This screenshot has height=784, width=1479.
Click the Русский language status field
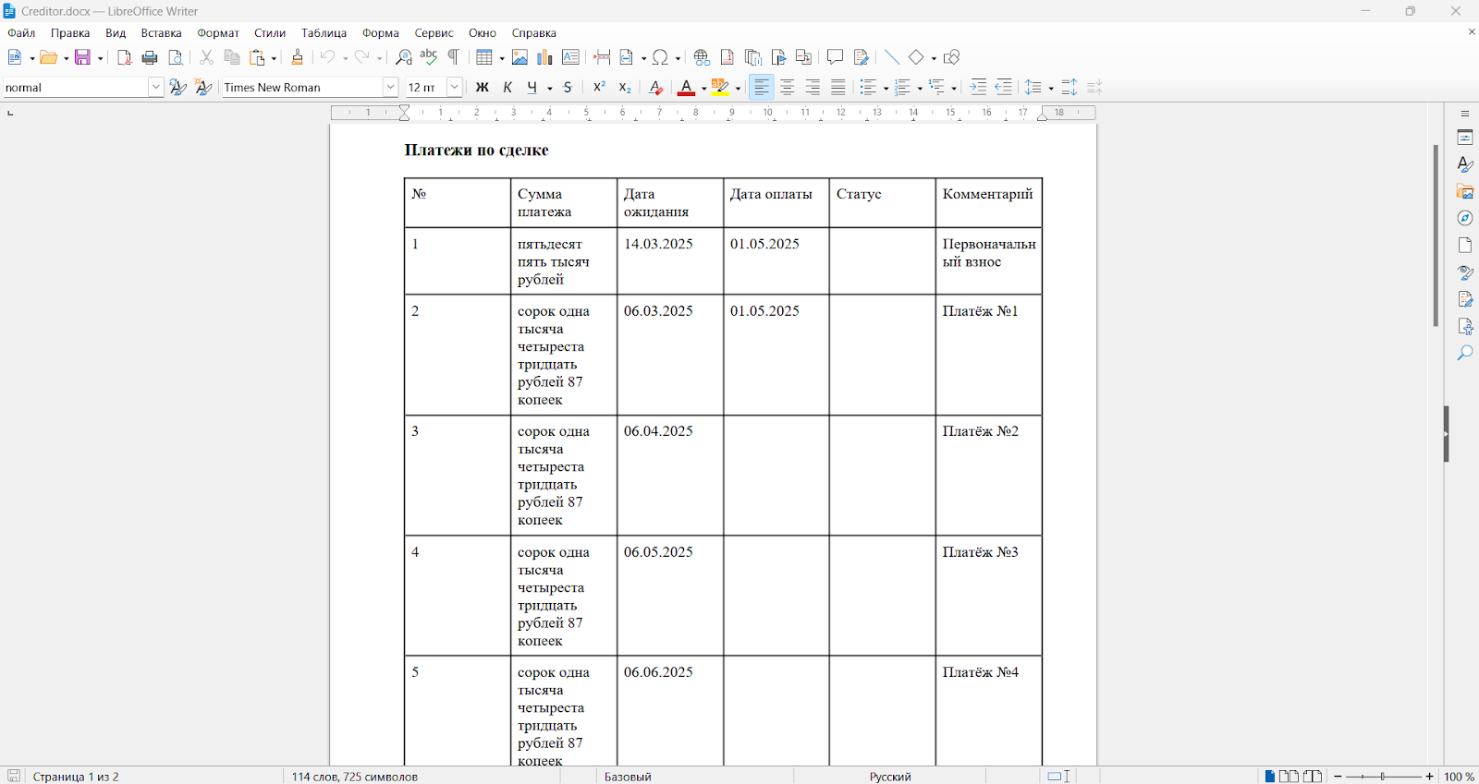[x=889, y=777]
